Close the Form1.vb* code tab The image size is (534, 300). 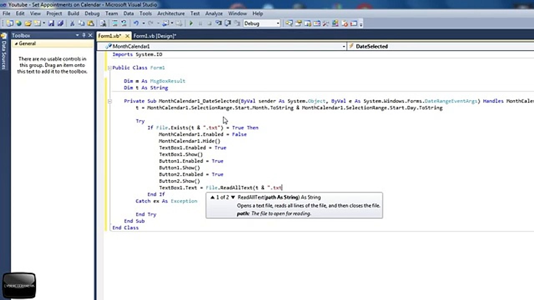click(x=127, y=36)
